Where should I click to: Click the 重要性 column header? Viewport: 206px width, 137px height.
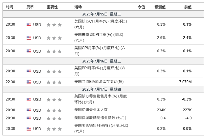pyautogui.click(x=52, y=7)
